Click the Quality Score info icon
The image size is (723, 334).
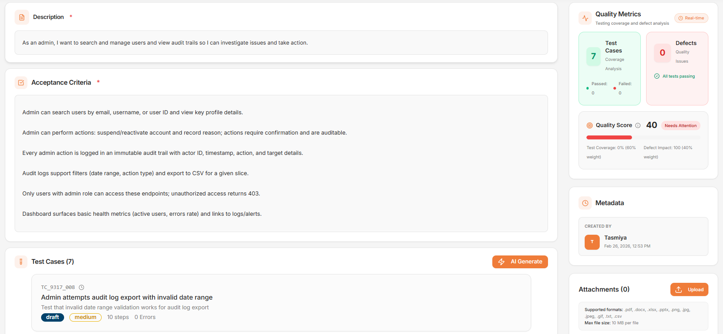tap(638, 125)
